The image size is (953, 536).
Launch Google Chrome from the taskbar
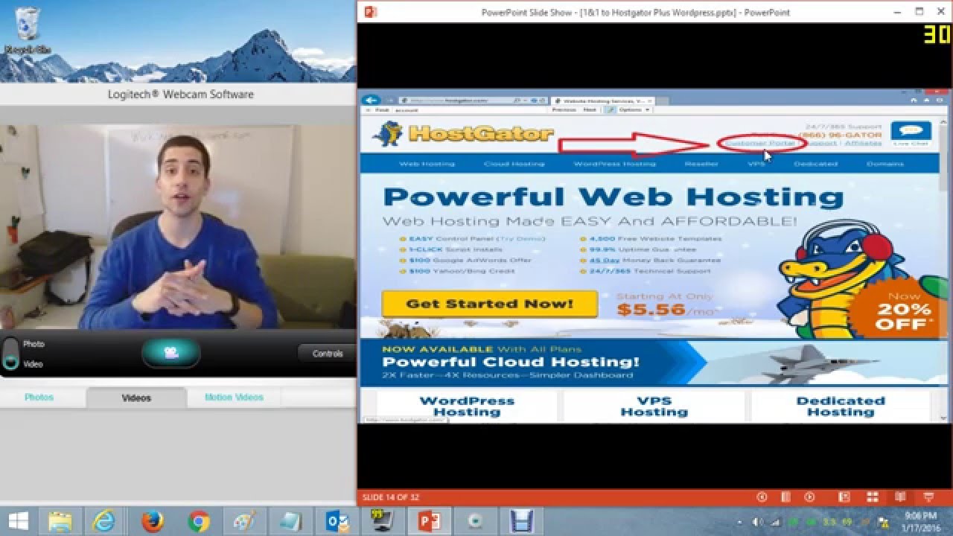pyautogui.click(x=198, y=521)
